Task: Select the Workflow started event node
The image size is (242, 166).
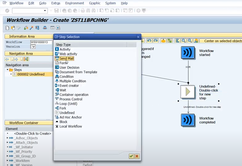Action: pos(188,53)
